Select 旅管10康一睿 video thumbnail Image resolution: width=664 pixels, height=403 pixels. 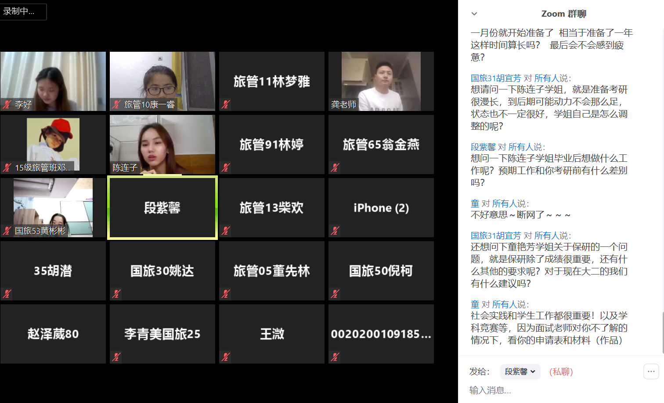pyautogui.click(x=162, y=81)
